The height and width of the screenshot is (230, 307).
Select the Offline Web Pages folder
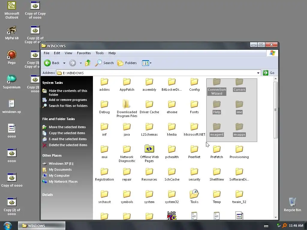149,154
